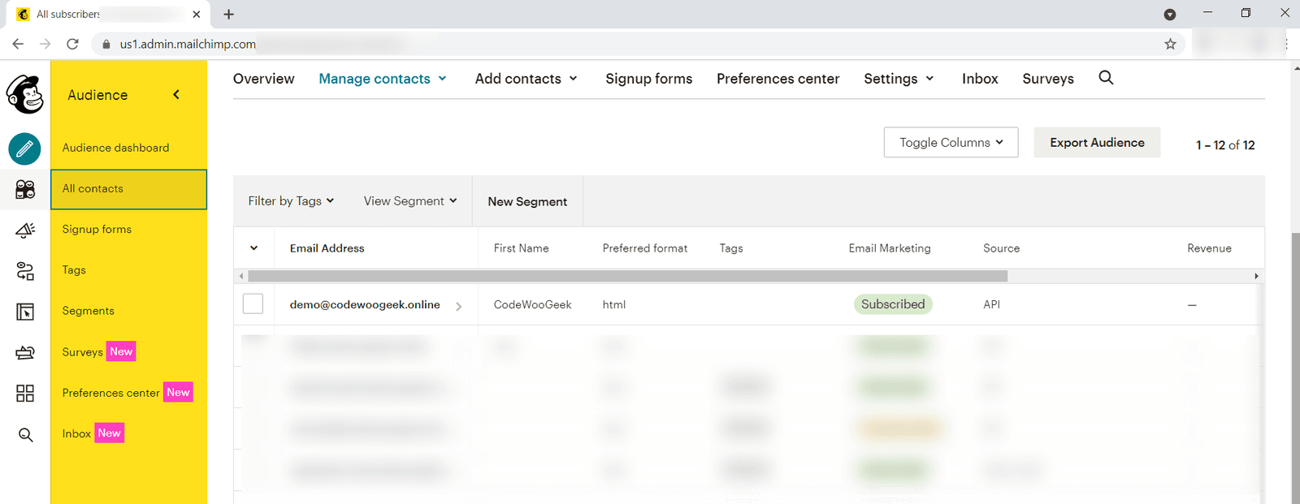Image resolution: width=1300 pixels, height=504 pixels.
Task: Open the Toggle Columns dropdown
Action: point(951,143)
